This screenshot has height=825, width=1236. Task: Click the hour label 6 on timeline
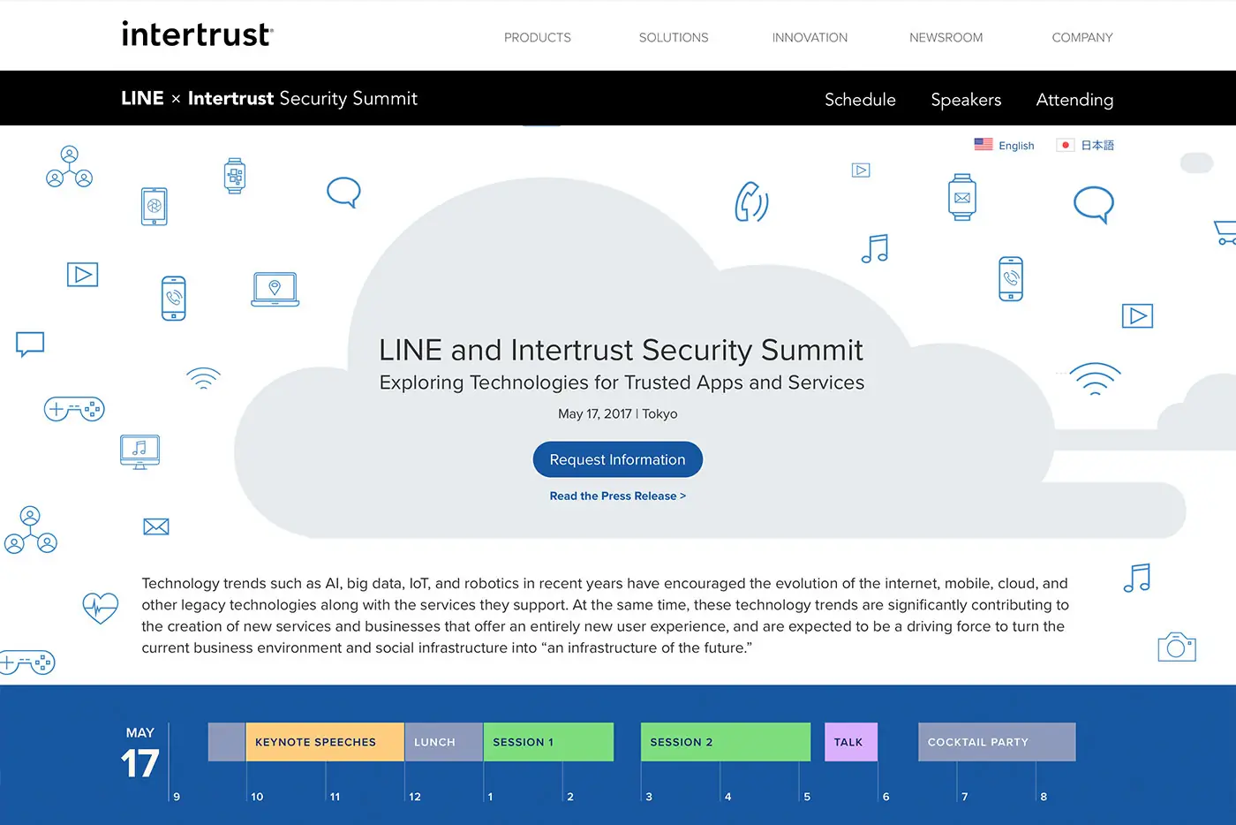[x=886, y=797]
